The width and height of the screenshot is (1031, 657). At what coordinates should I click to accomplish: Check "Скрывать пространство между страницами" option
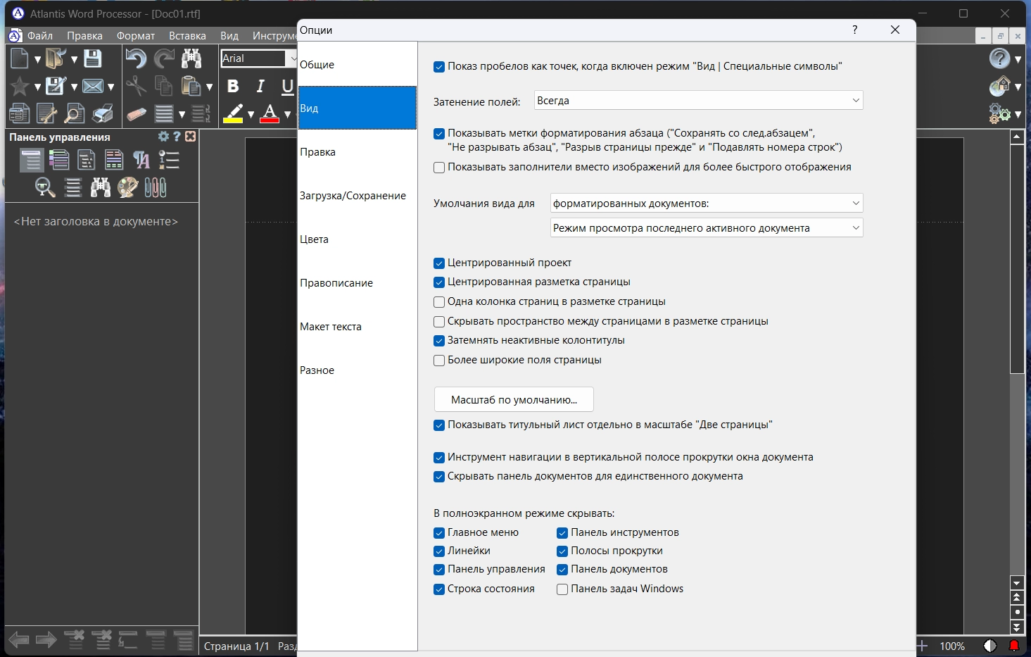point(439,322)
